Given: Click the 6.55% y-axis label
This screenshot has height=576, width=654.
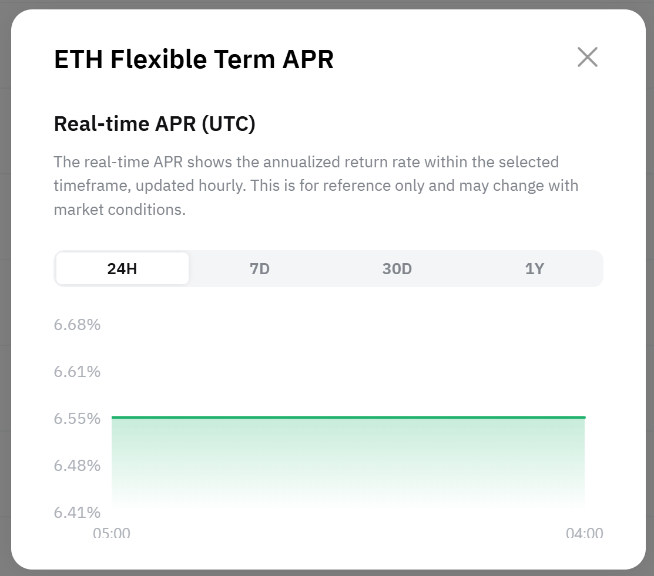Looking at the screenshot, I should pyautogui.click(x=78, y=419).
